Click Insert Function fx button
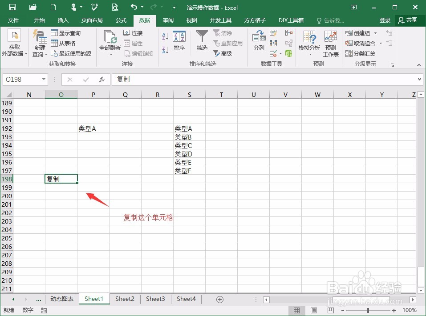Image resolution: width=426 pixels, height=316 pixels. pyautogui.click(x=102, y=79)
